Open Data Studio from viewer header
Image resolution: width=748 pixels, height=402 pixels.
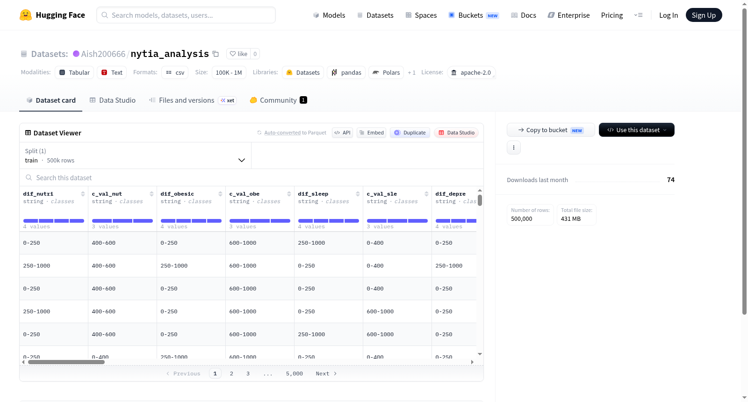coord(456,133)
